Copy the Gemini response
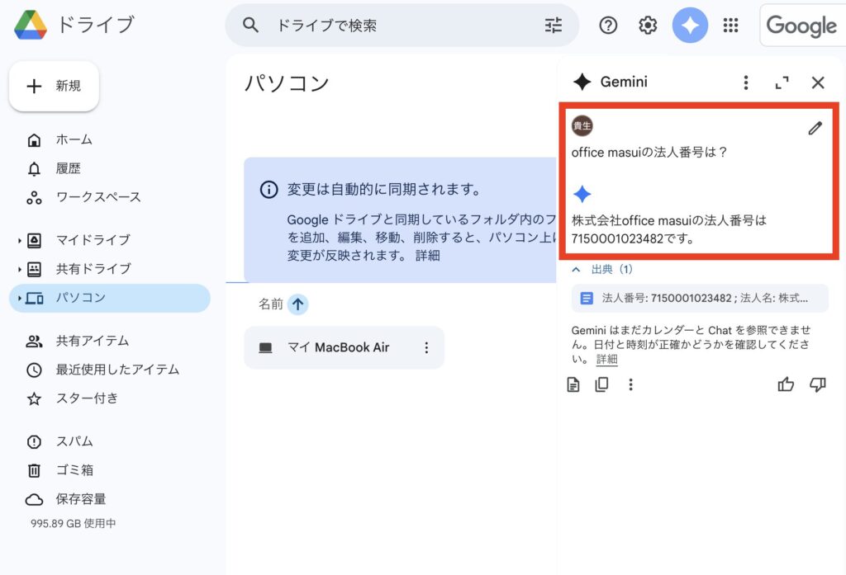Image resolution: width=846 pixels, height=575 pixels. pyautogui.click(x=601, y=384)
